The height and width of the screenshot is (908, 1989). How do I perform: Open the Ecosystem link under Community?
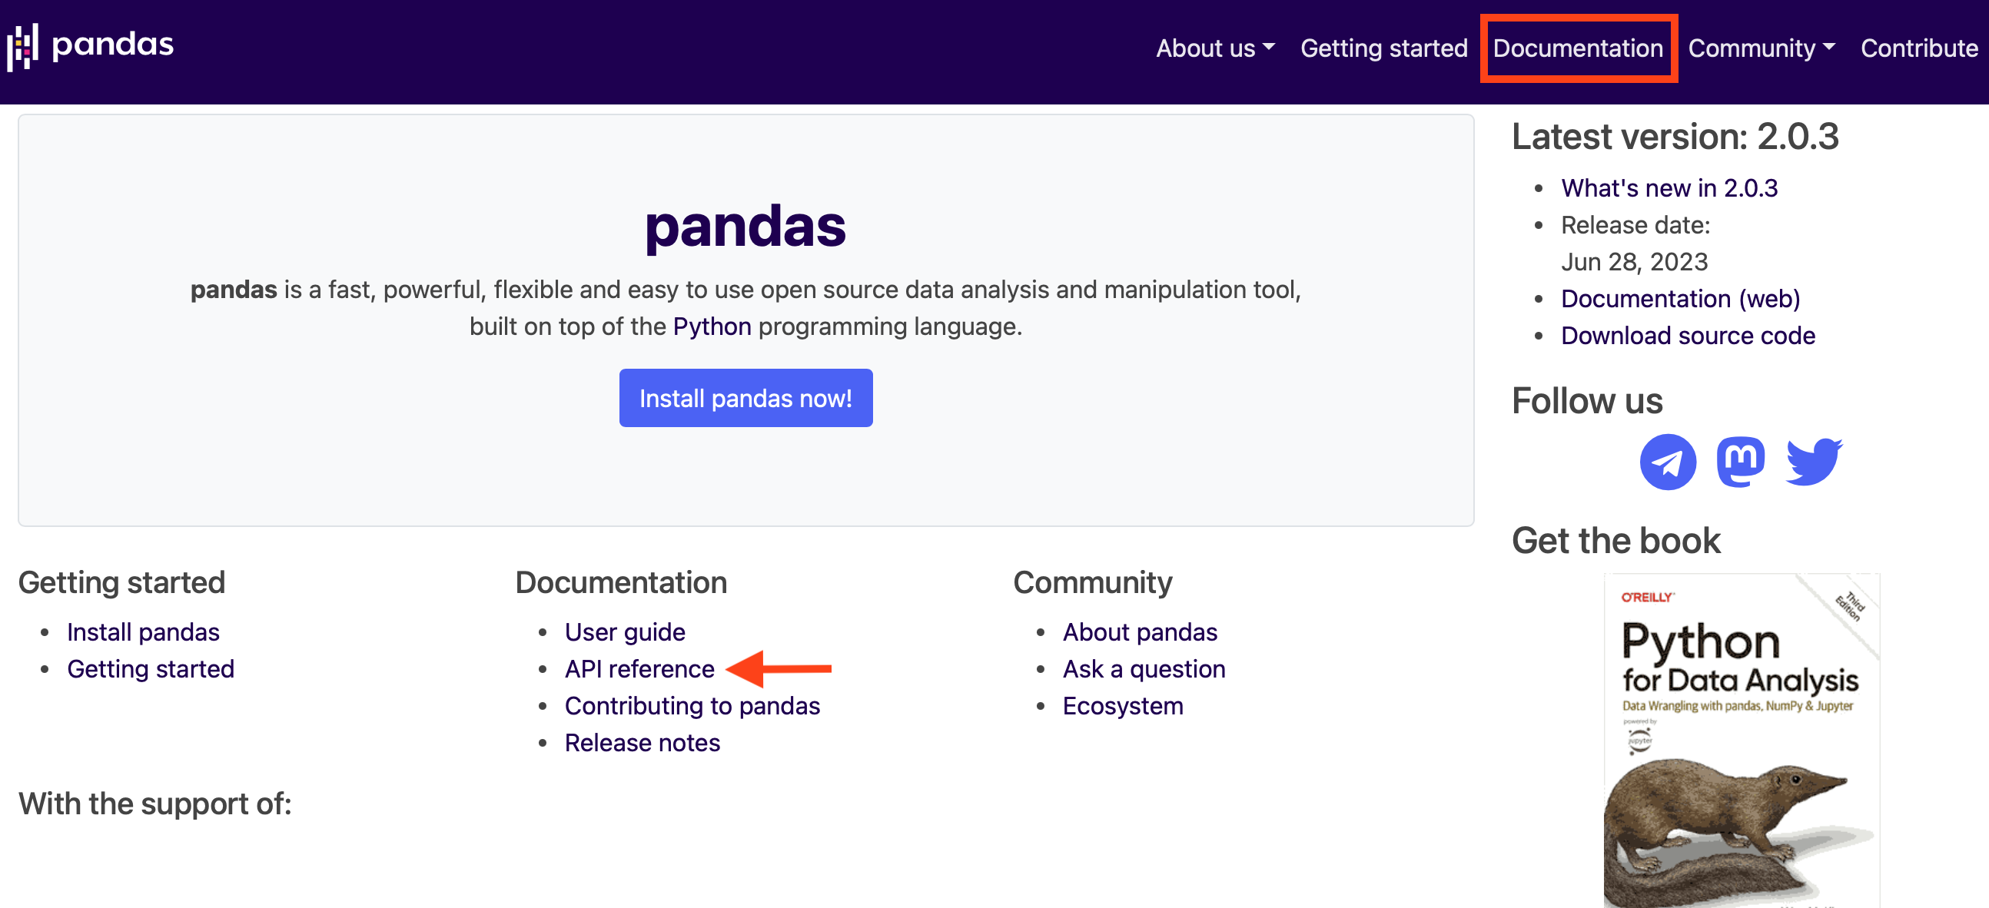[1122, 706]
